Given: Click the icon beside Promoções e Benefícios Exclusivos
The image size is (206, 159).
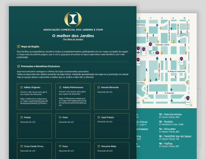Looking at the screenshot, I should tap(19, 66).
